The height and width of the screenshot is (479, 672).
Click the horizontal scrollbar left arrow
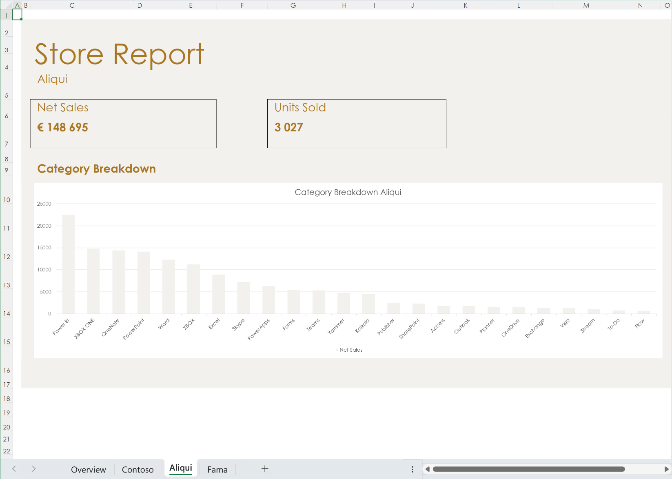428,469
